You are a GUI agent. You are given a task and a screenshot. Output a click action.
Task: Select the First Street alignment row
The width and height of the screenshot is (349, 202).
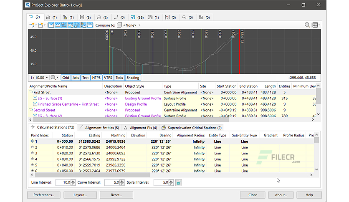(x=172, y=92)
